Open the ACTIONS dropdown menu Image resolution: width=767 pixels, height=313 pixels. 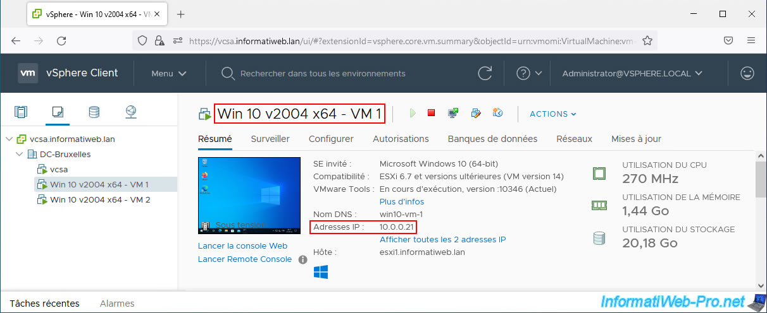click(x=552, y=114)
